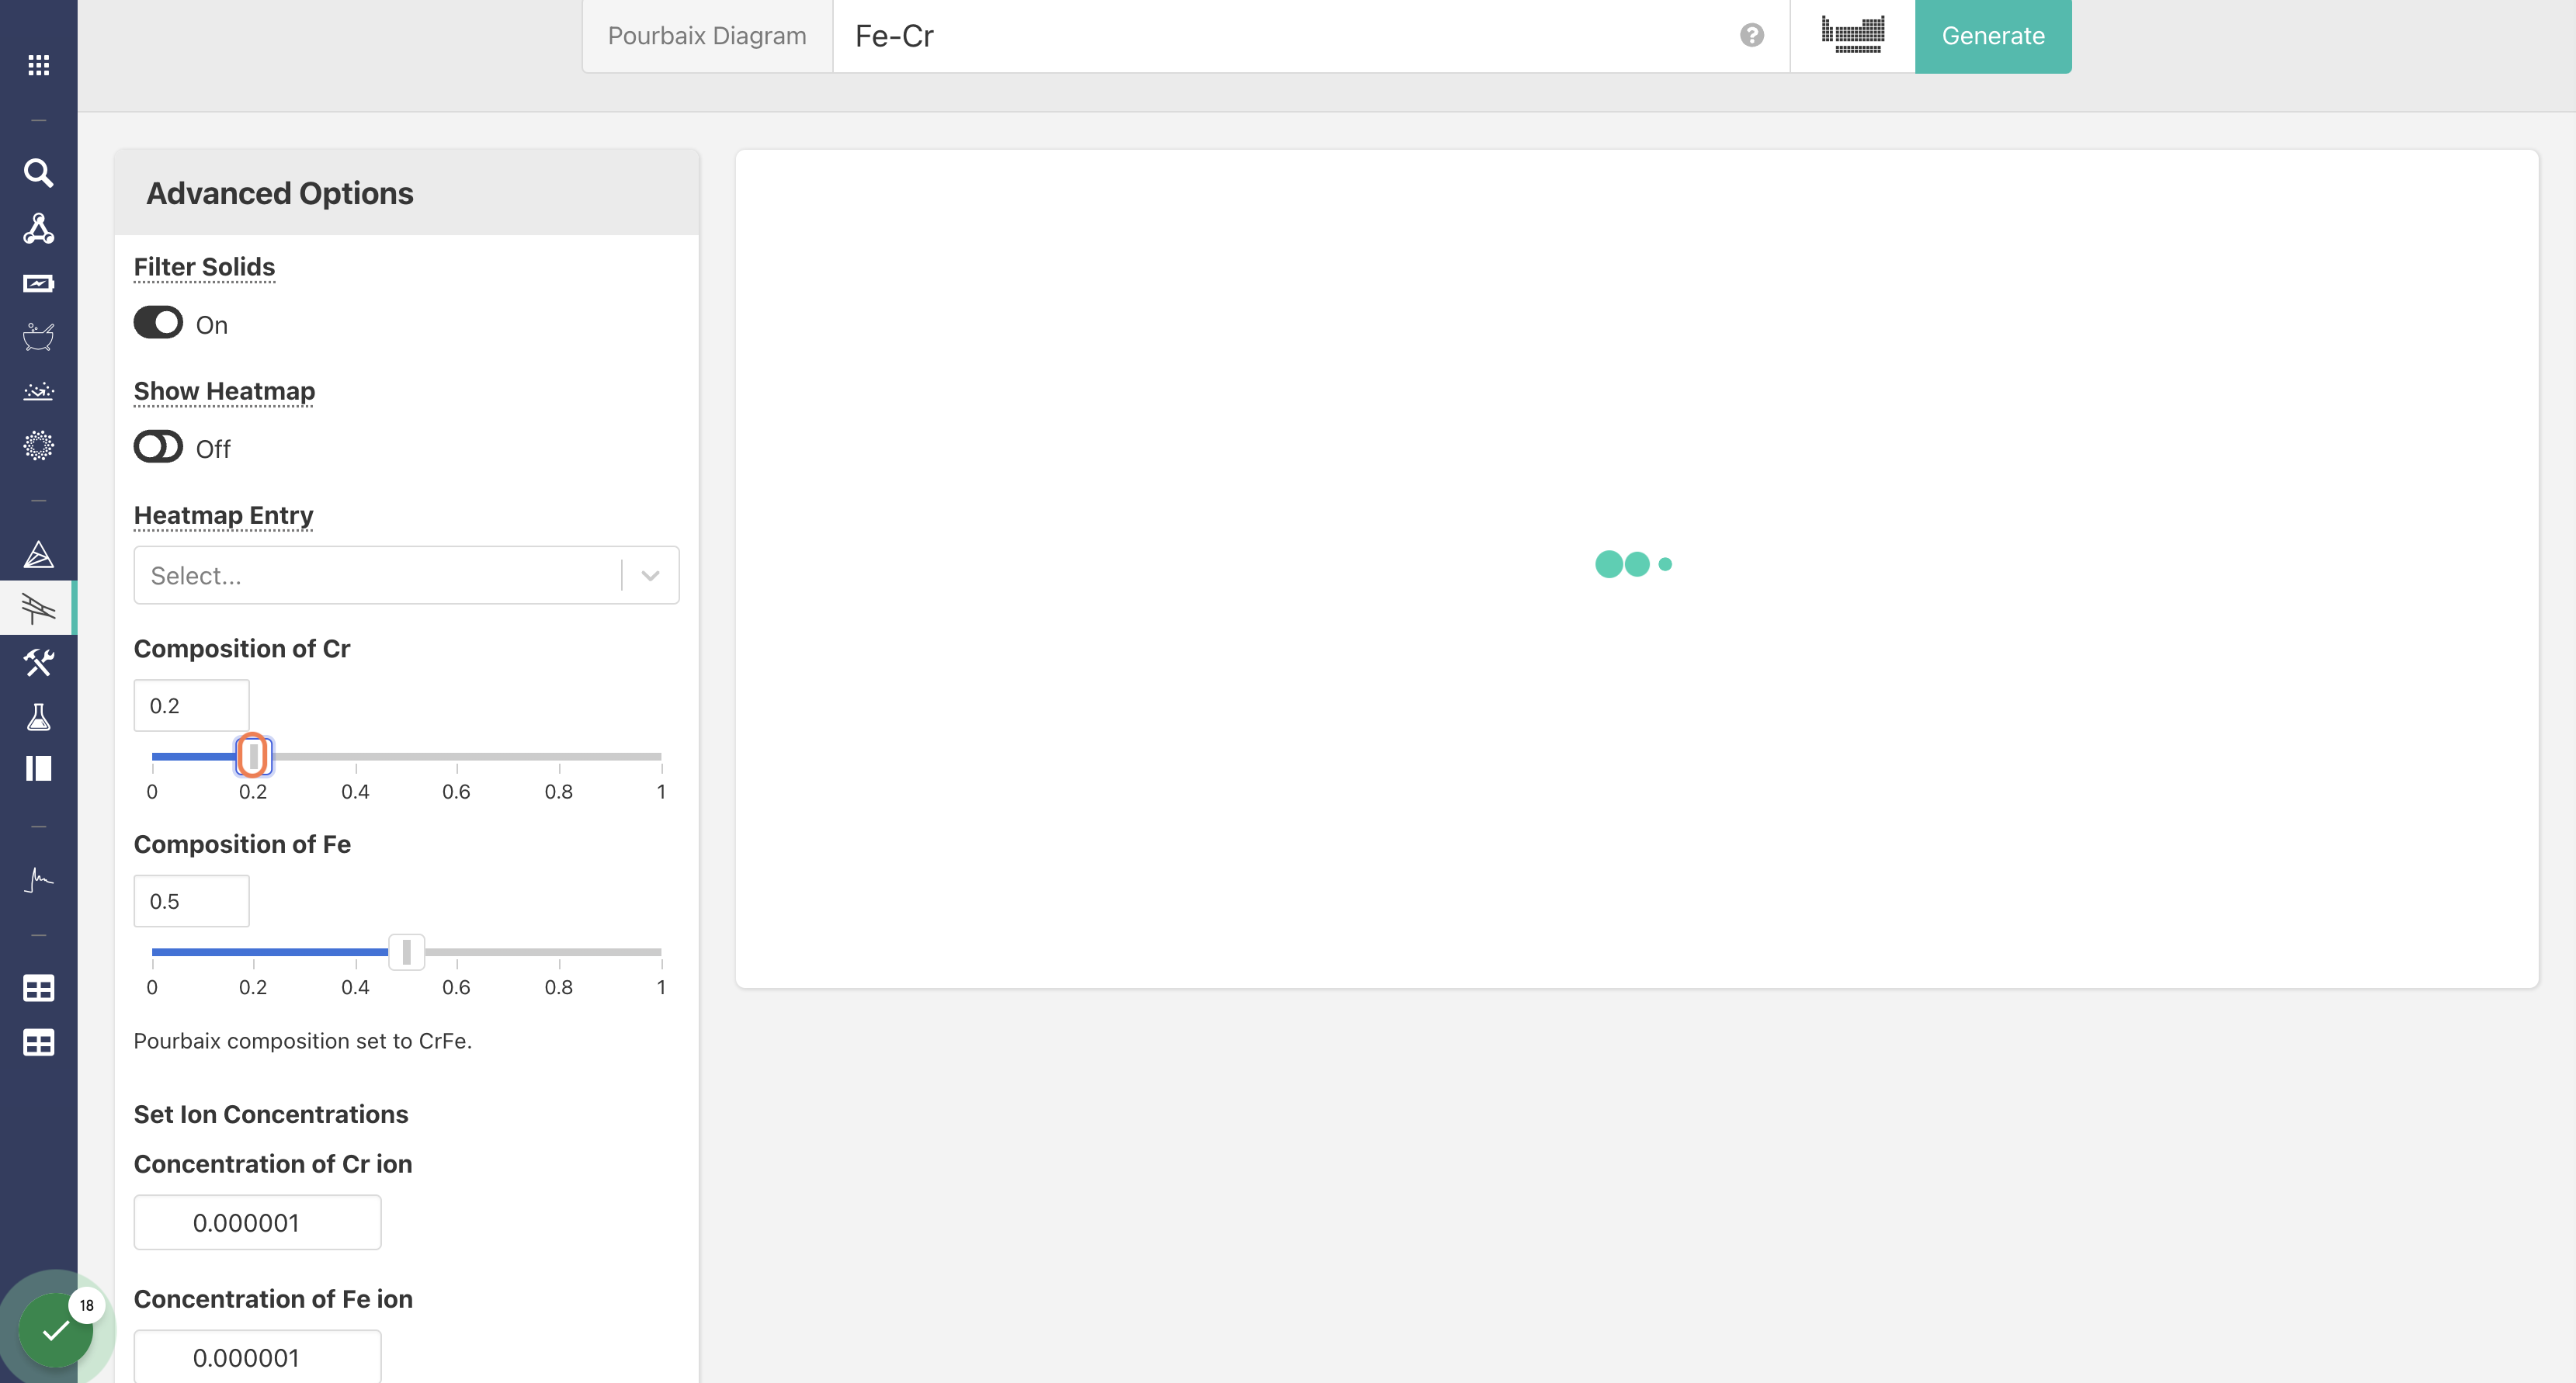
Task: Open the flask reaction calculator icon
Action: coord(38,716)
